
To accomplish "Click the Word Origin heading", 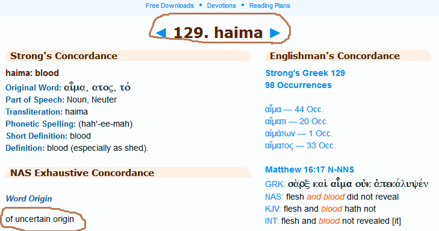I will coord(29,199).
